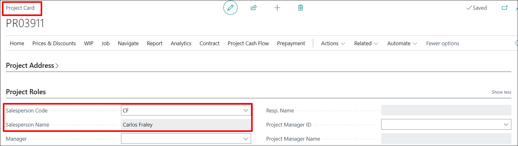
Task: Open the Contract menu
Action: click(210, 43)
